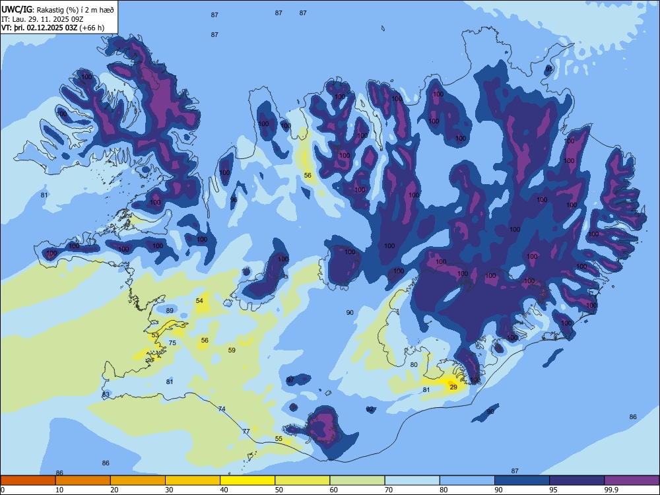The height and width of the screenshot is (495, 660).
Task: Click the 0–10% dark orange legend swatch
Action: click(x=28, y=480)
